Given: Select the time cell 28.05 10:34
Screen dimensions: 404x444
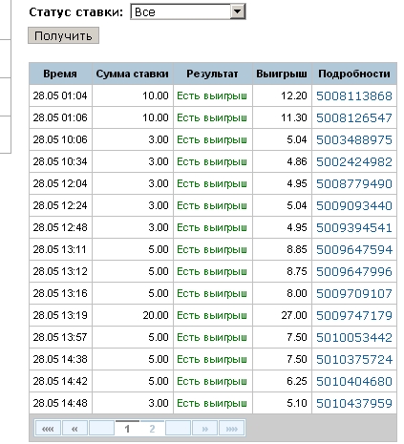Looking at the screenshot, I should (x=60, y=161).
